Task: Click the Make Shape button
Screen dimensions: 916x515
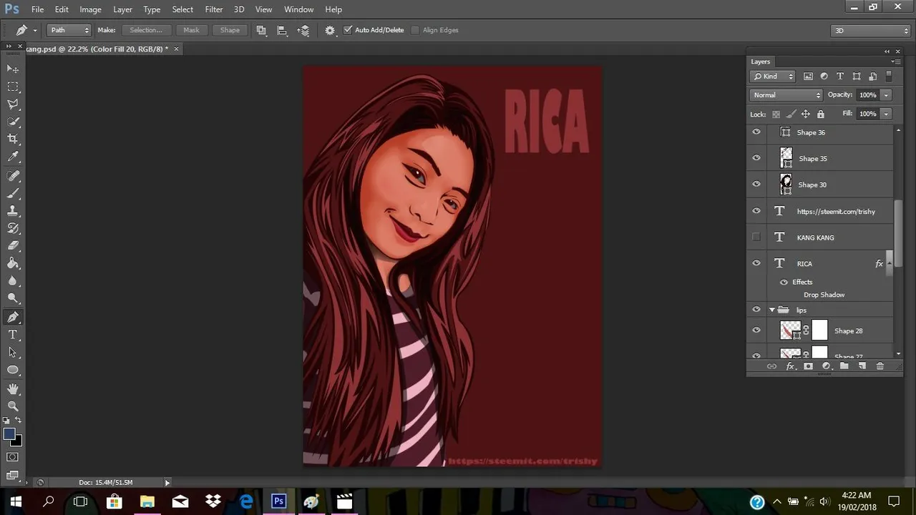Action: (230, 30)
